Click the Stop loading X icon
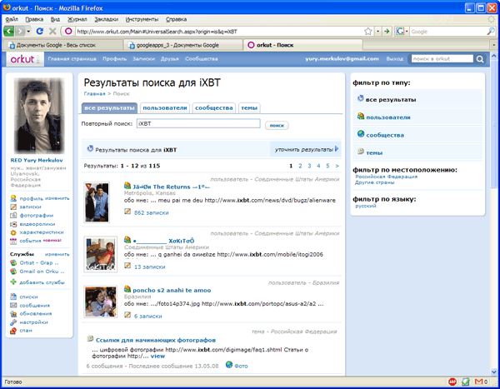Image resolution: width=500 pixels, height=389 pixels. click(x=52, y=32)
